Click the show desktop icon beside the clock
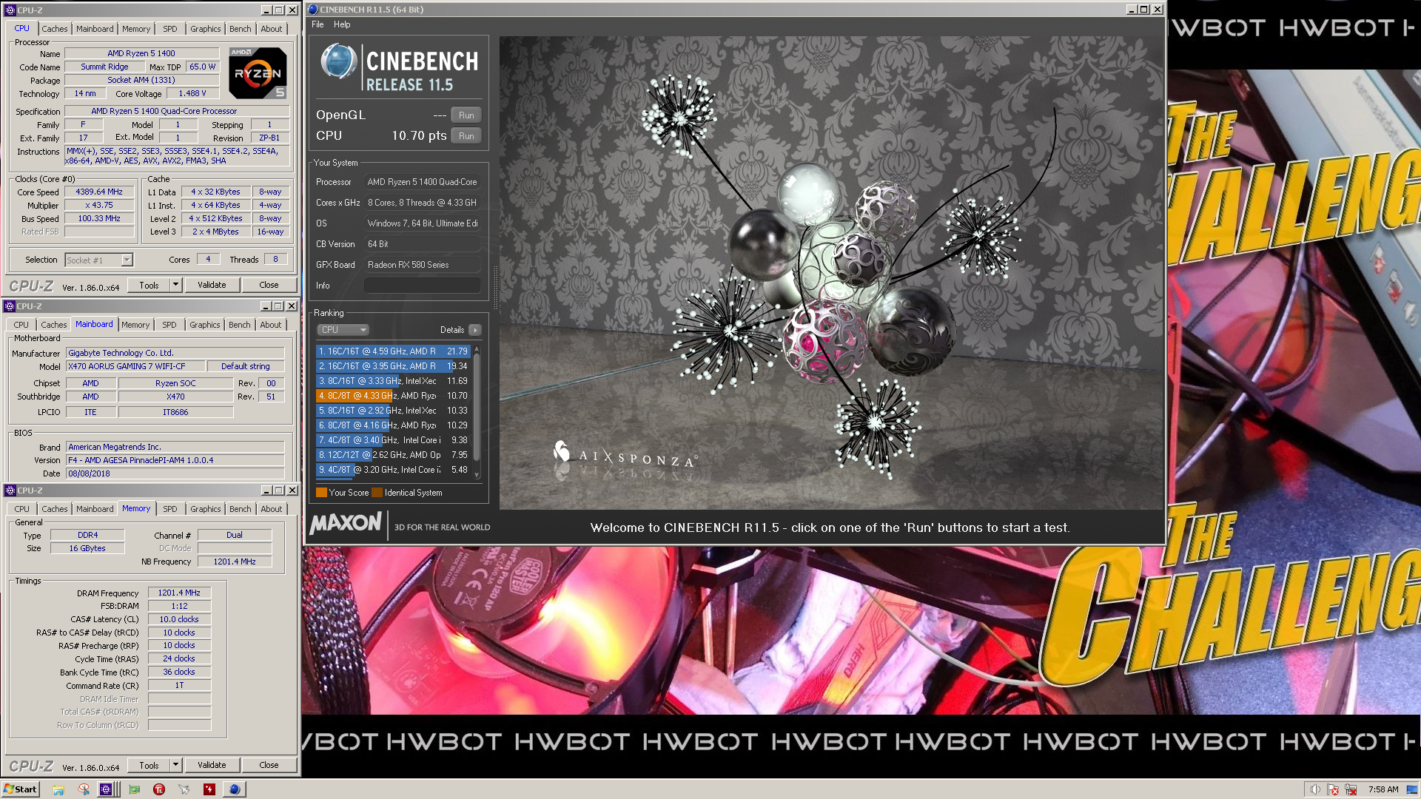Viewport: 1421px width, 799px height. pos(1414,789)
